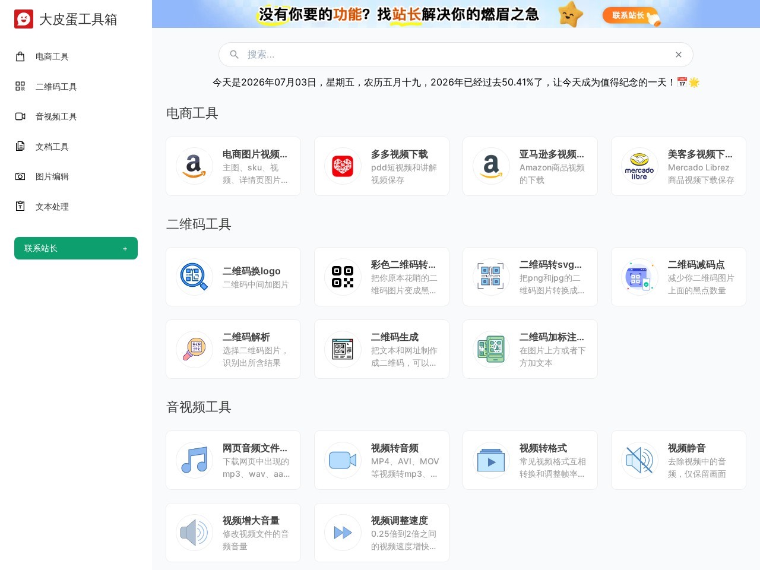The width and height of the screenshot is (760, 570).
Task: Click the 二维码工具 section heading
Action: click(199, 224)
